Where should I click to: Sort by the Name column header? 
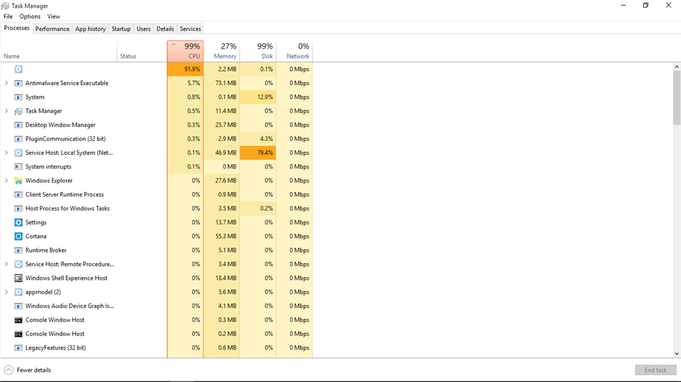click(59, 50)
